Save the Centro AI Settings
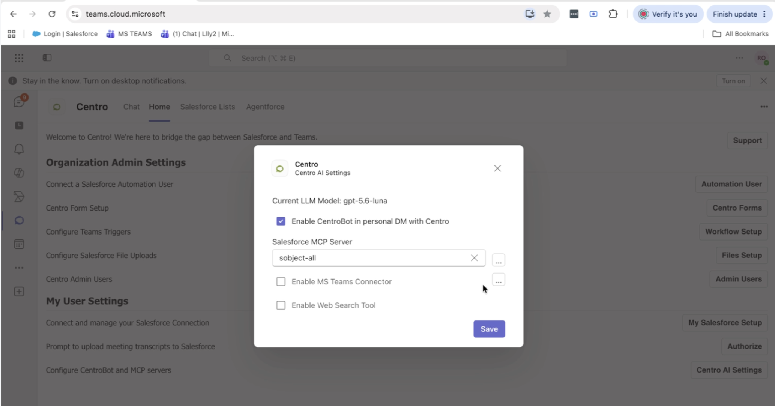 489,329
